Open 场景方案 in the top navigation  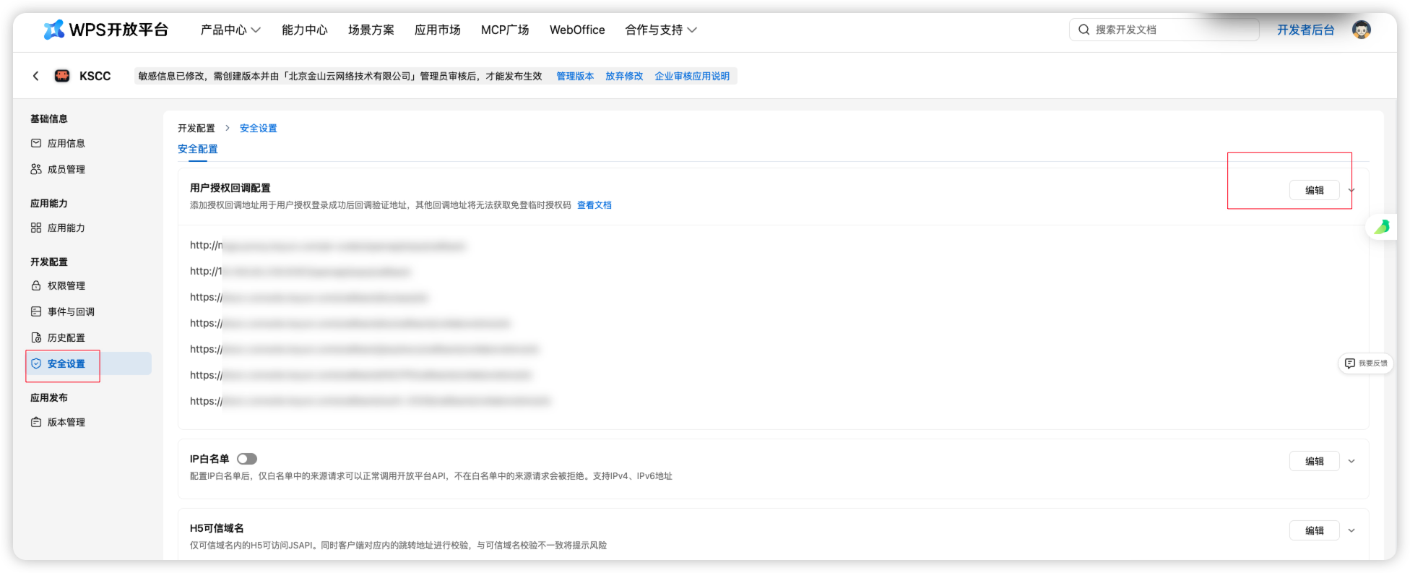coord(371,30)
